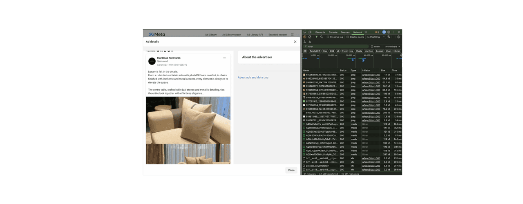This screenshot has height=204, width=523.
Task: Stop recording the network log
Action: [305, 37]
